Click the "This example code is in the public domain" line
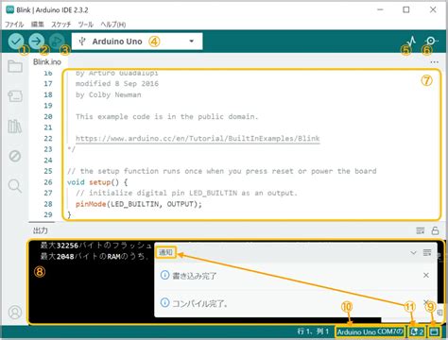The image size is (448, 340). [x=166, y=116]
